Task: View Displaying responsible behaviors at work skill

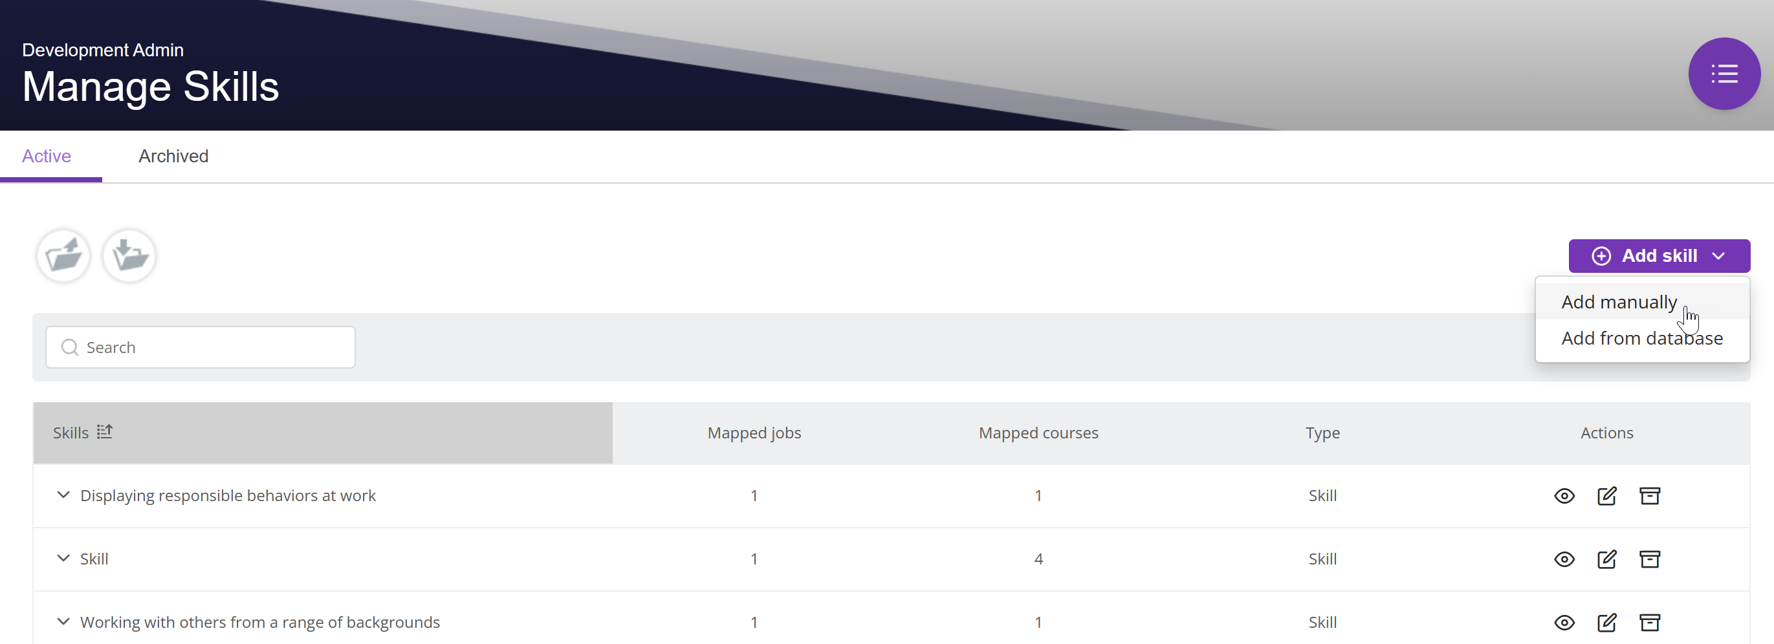Action: pyautogui.click(x=1564, y=496)
